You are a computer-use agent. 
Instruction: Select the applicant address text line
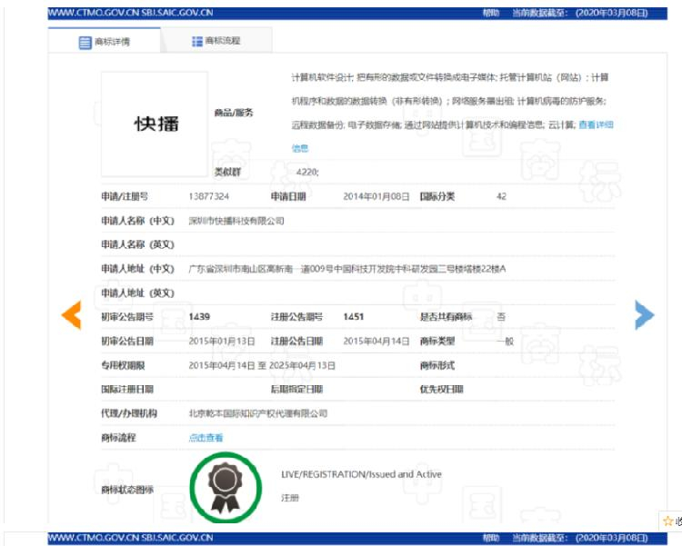click(347, 269)
